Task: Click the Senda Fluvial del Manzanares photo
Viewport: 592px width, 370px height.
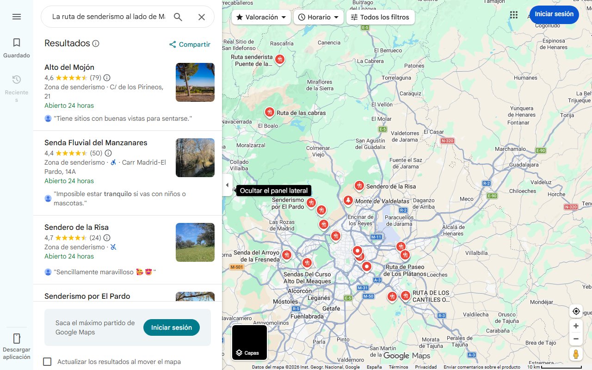Action: pos(195,158)
